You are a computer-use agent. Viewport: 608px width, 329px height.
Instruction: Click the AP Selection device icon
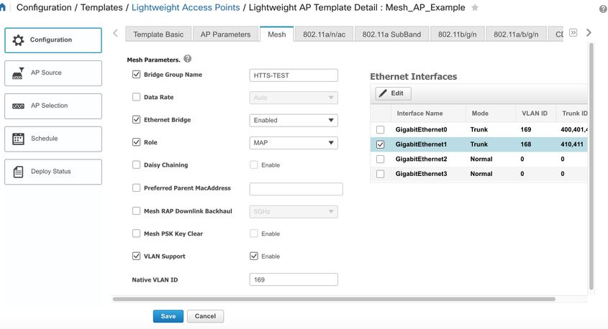[x=18, y=106]
